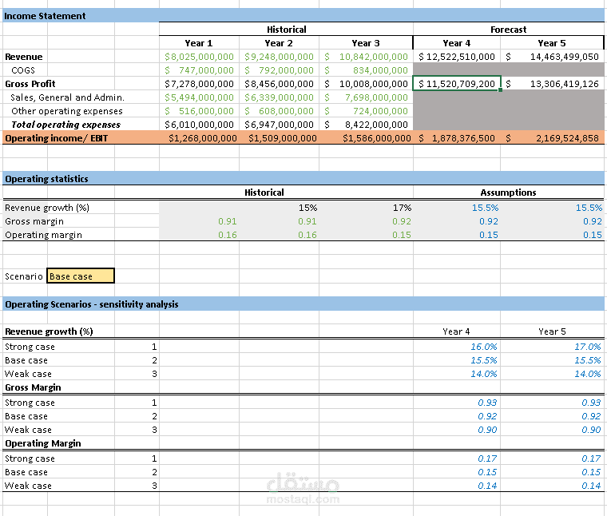Viewport: 607px width, 516px height.
Task: Select Year 1 Revenue $8,025,000,000
Action: point(199,57)
